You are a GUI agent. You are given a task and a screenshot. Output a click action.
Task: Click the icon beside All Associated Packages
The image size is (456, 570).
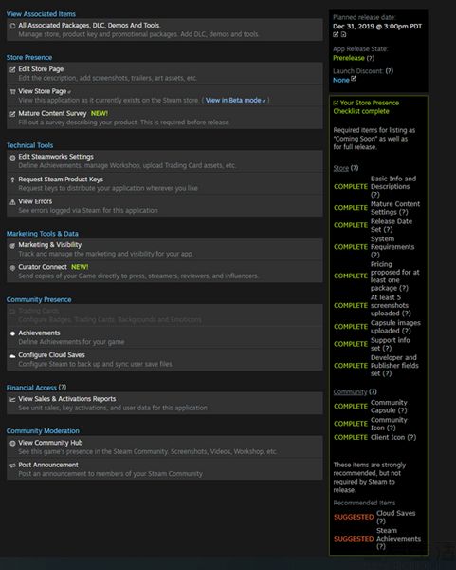pos(12,26)
